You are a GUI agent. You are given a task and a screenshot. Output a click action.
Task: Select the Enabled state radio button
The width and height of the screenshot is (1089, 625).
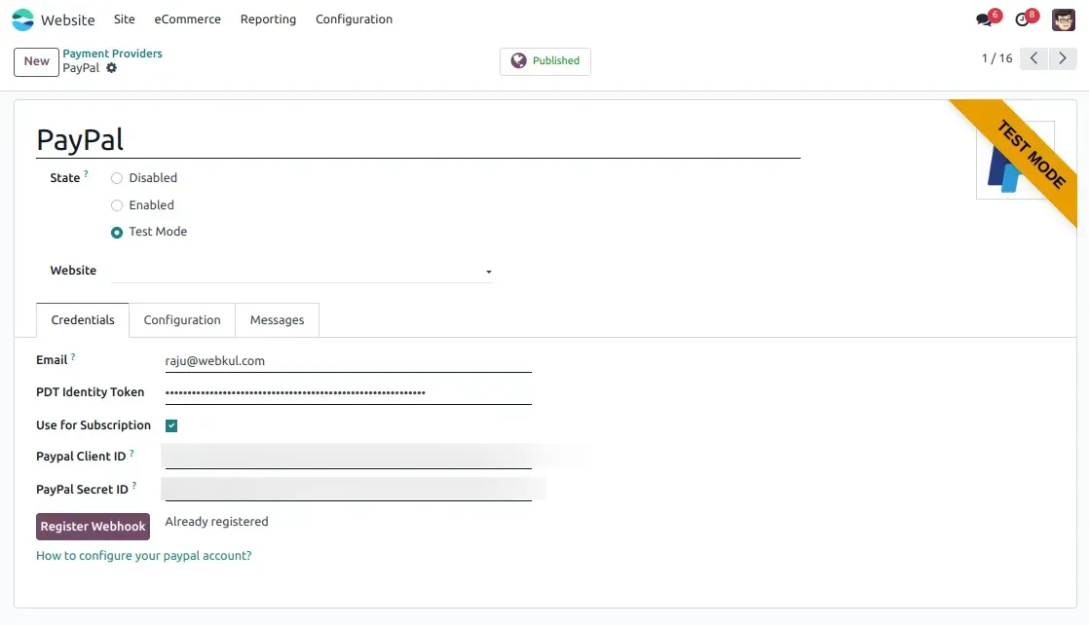117,204
